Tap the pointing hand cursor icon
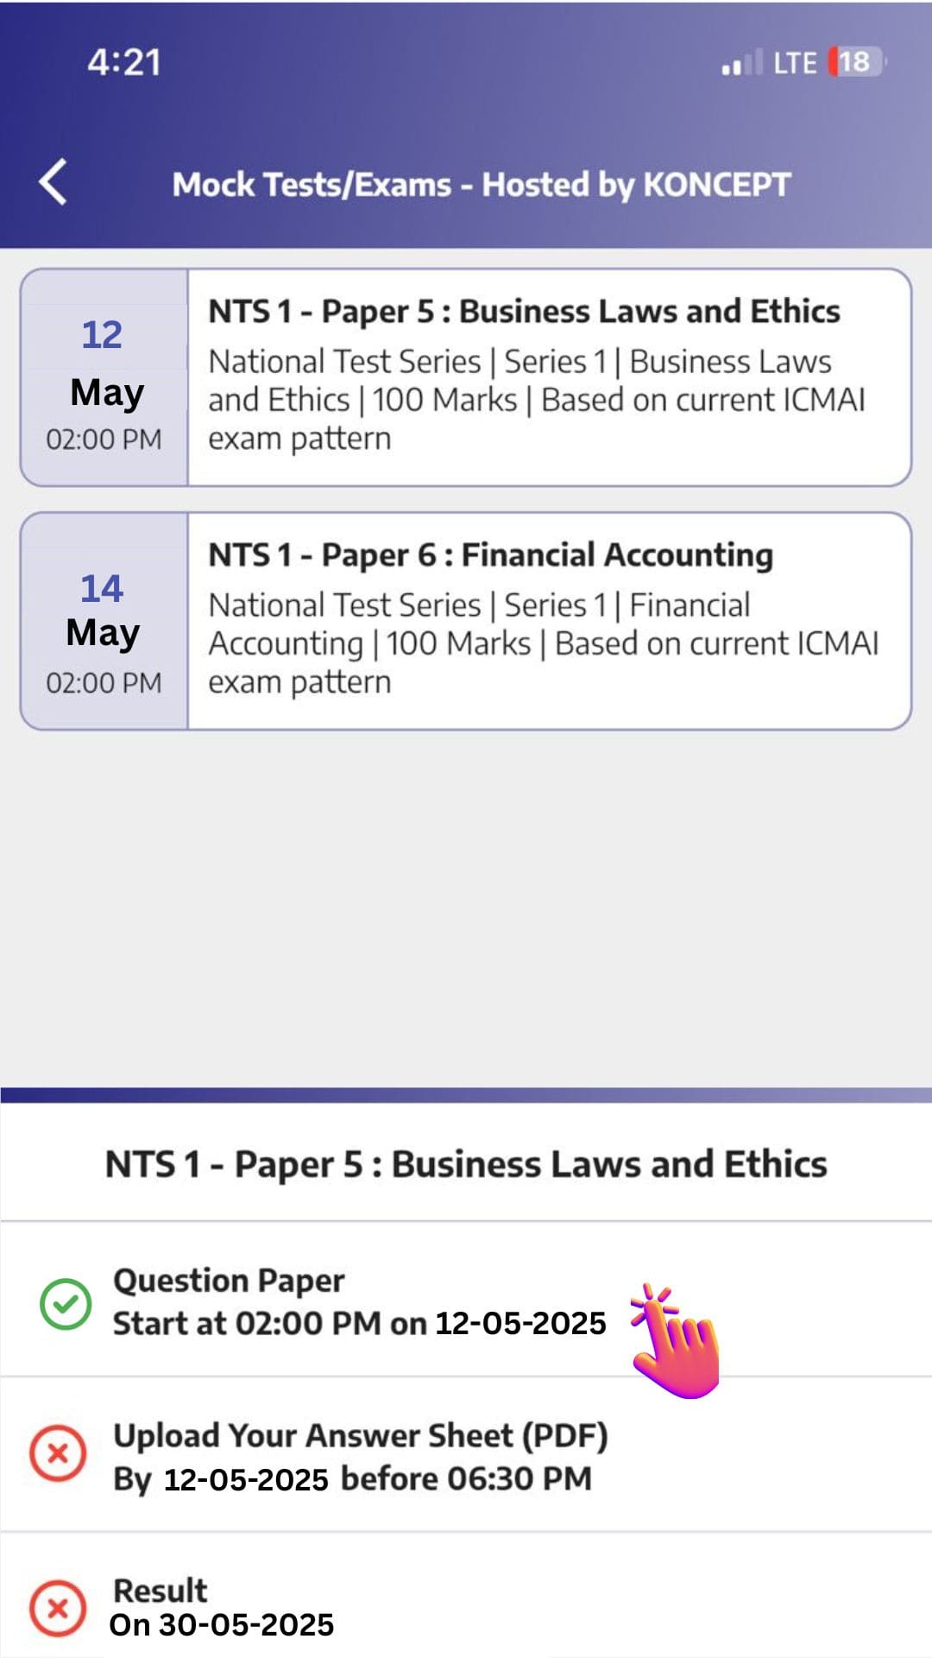 click(674, 1340)
